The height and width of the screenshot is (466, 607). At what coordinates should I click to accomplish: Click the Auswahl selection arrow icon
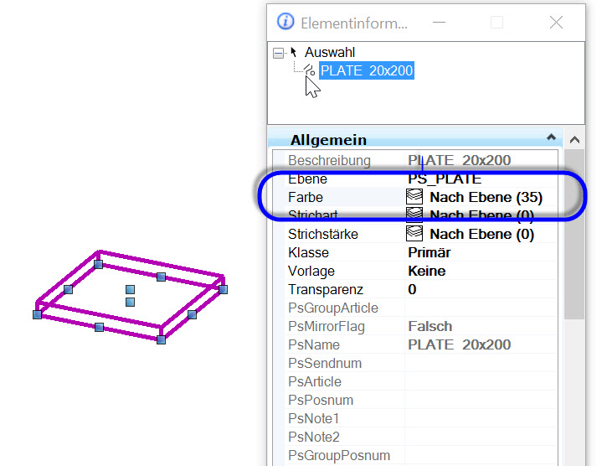[x=293, y=52]
